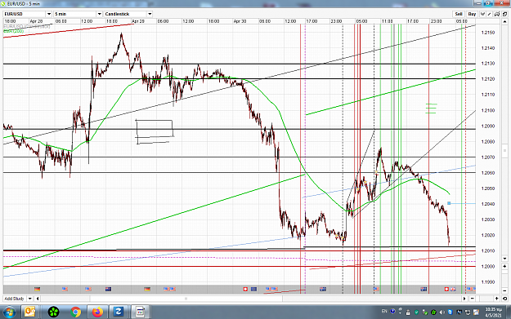Click the Switzerland flag event marker near Apr 30

click(245, 289)
